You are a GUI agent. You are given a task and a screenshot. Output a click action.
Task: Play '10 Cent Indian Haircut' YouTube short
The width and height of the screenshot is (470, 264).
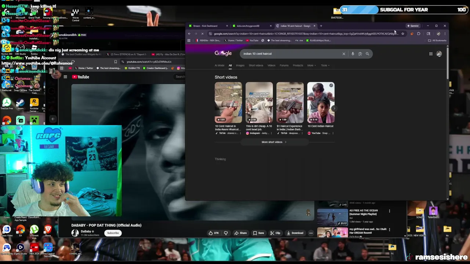(x=321, y=103)
